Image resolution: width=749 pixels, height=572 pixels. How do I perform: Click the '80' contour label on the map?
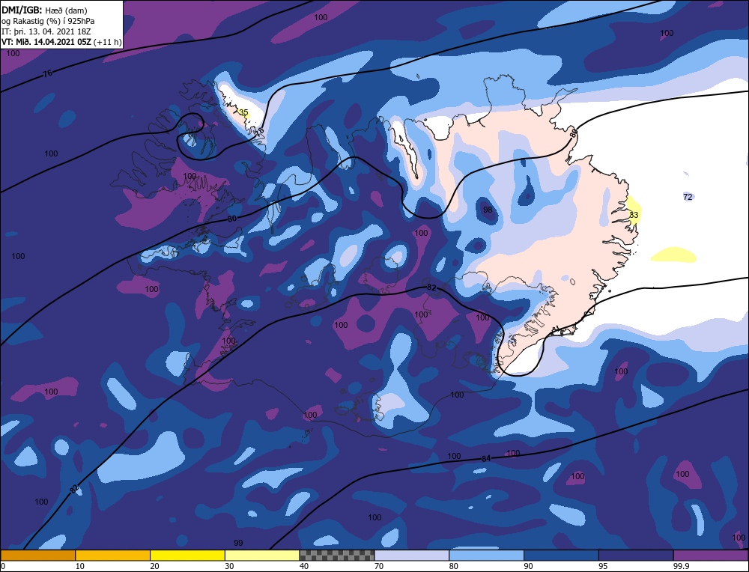[232, 219]
